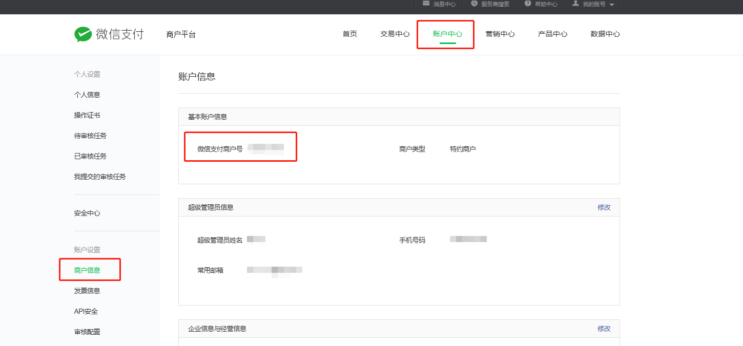
Task: Open 我提交的审核任务 in the sidebar
Action: tap(100, 177)
